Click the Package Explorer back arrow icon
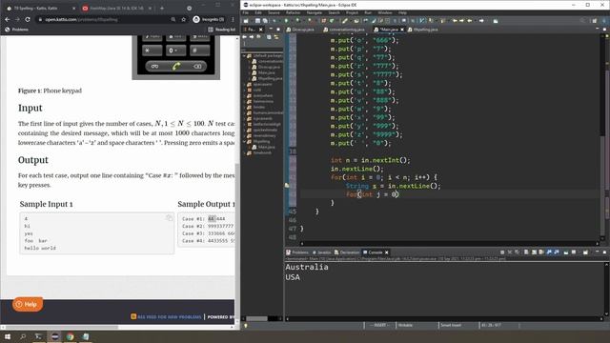The image size is (610, 343). click(x=245, y=37)
